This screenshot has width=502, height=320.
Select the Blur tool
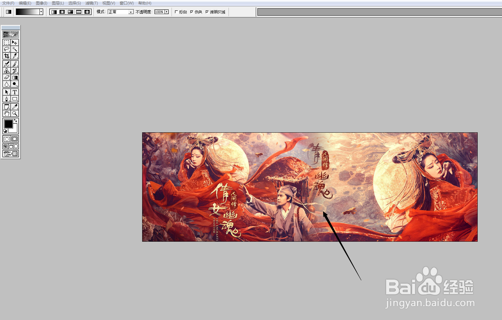click(x=7, y=84)
